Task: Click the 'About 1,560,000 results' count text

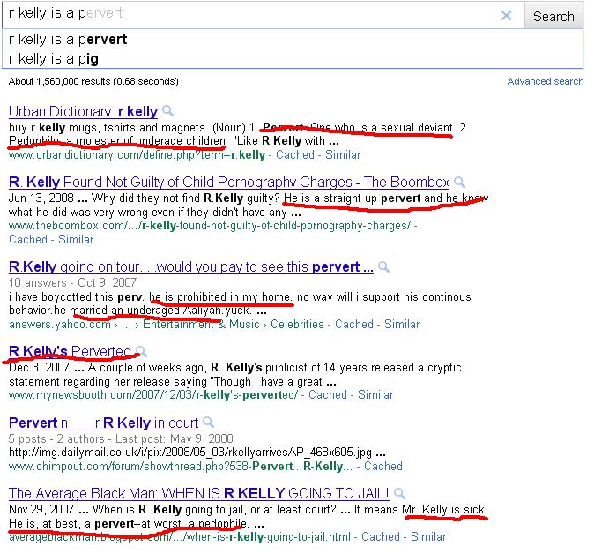Action: click(x=93, y=81)
